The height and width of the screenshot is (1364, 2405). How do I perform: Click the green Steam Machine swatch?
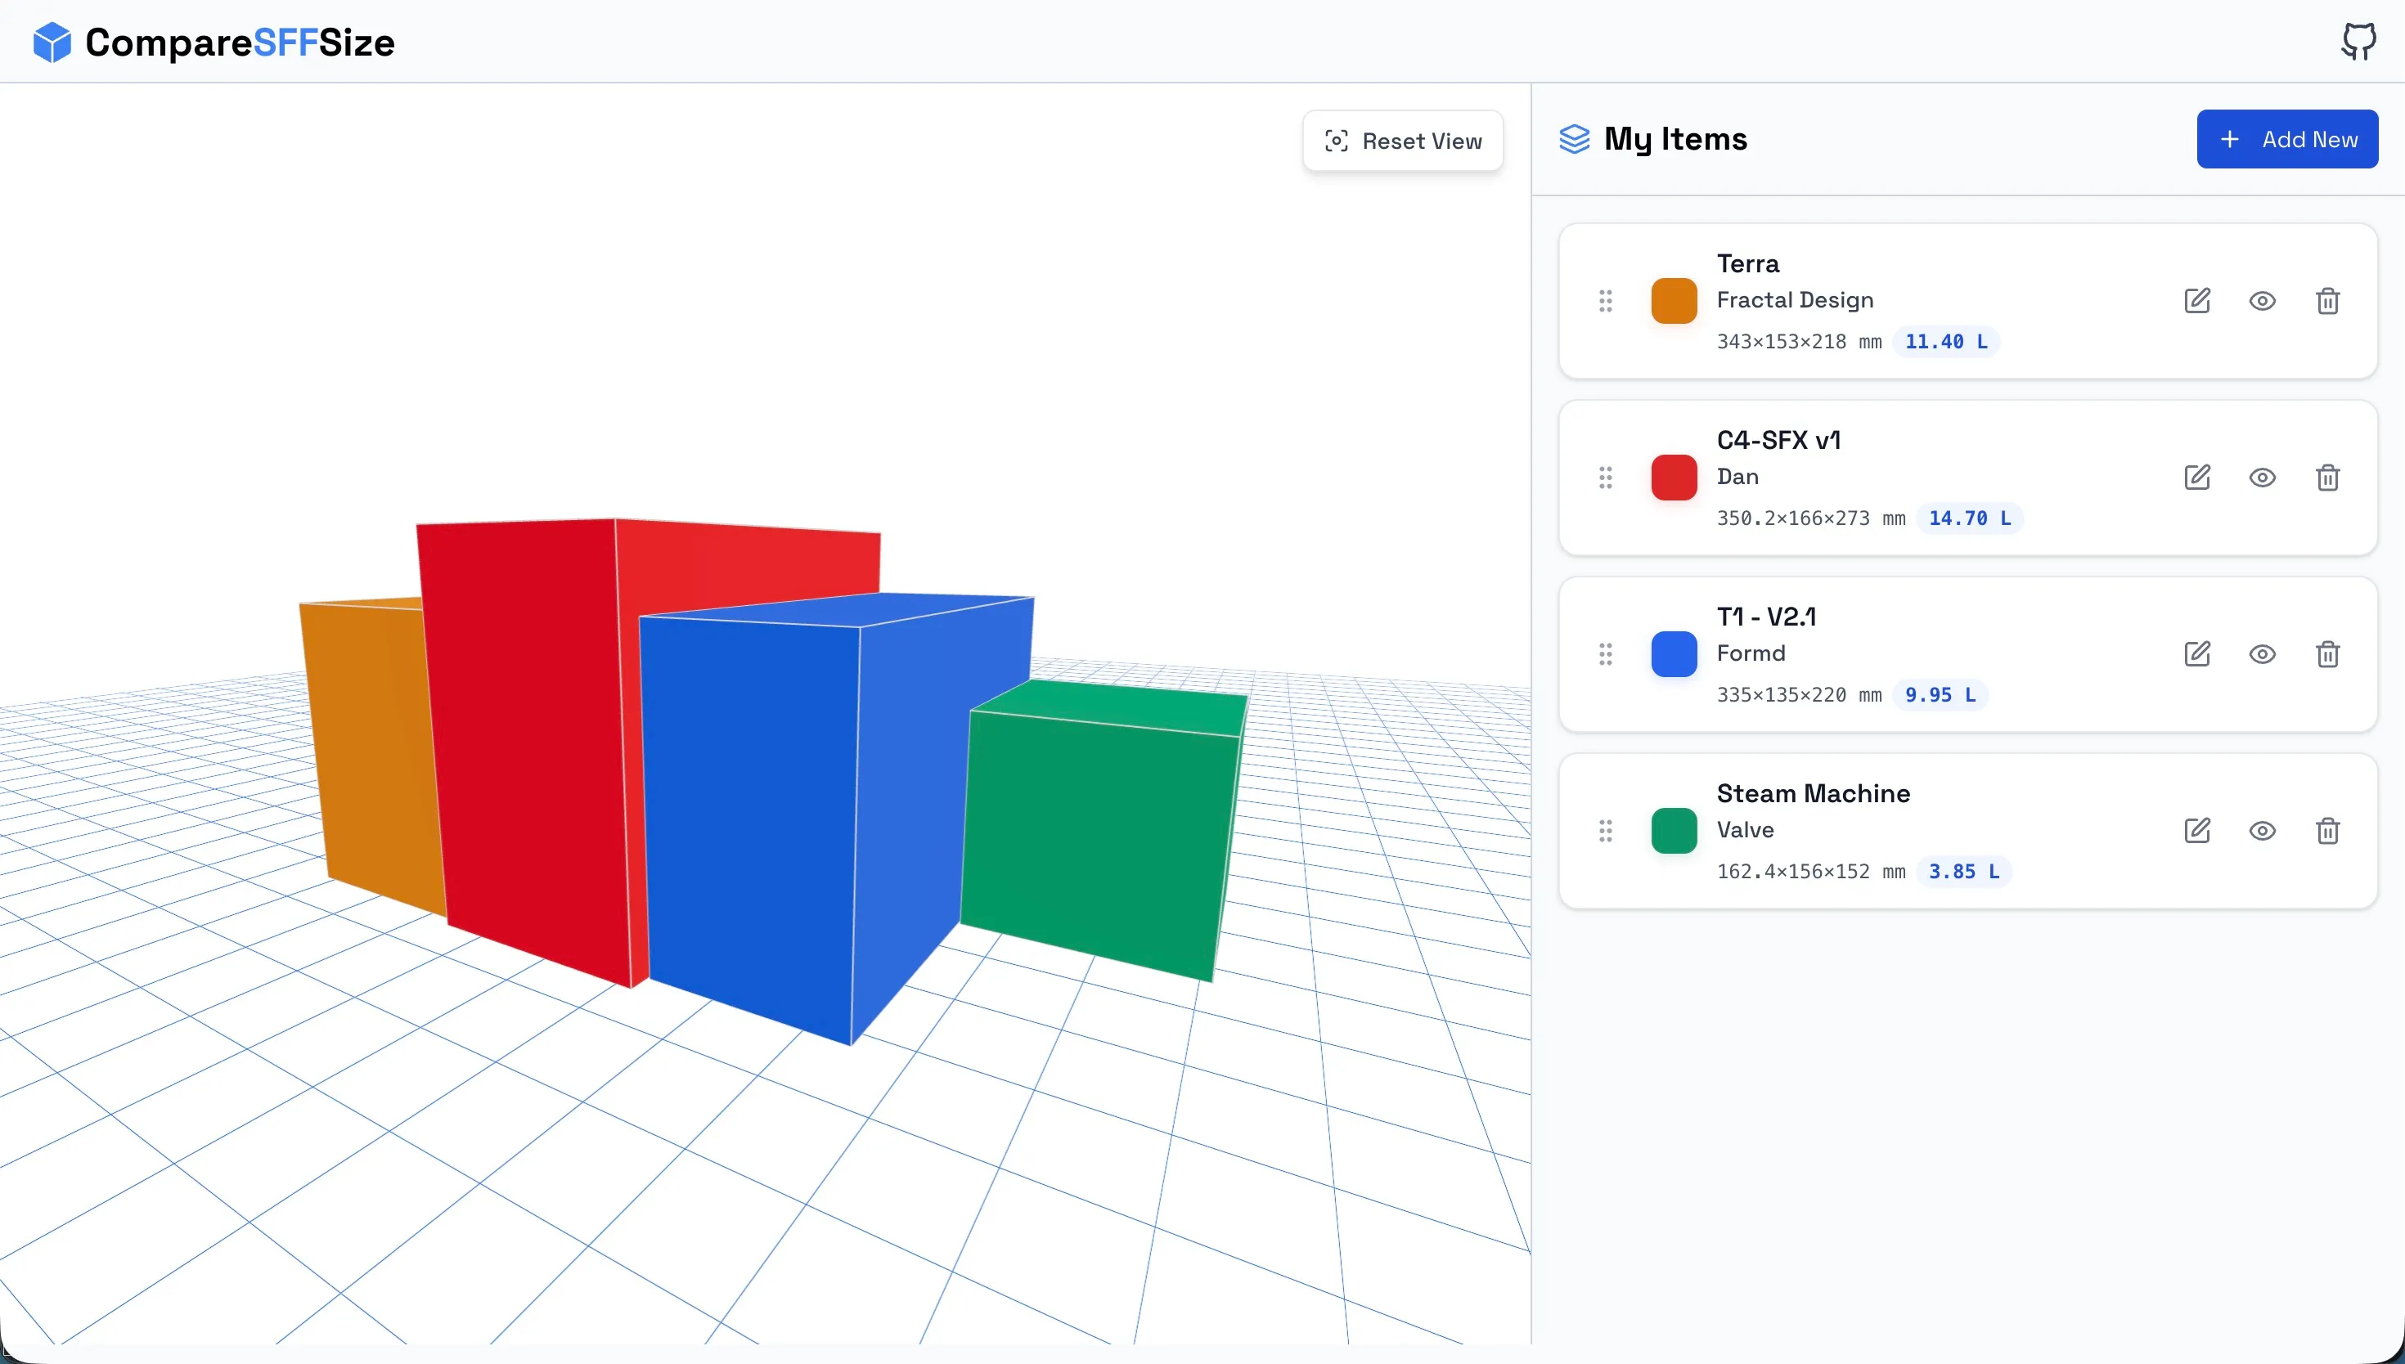click(1674, 831)
